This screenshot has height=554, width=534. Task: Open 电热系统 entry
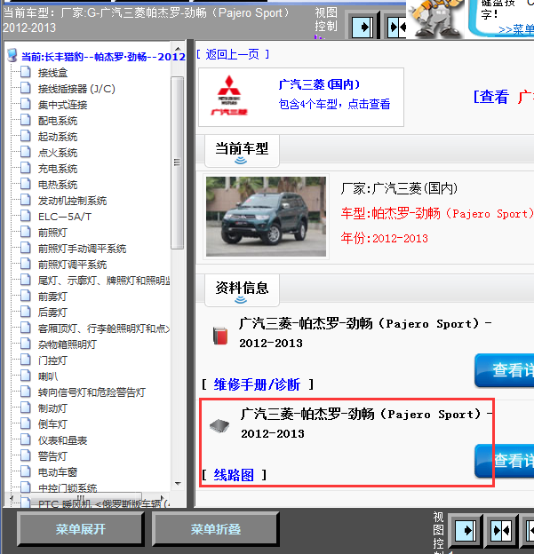[57, 185]
